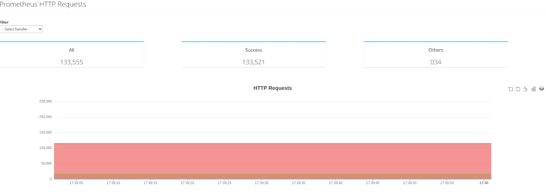
Task: Click the 17:39:30 time axis label
Action: click(261, 183)
